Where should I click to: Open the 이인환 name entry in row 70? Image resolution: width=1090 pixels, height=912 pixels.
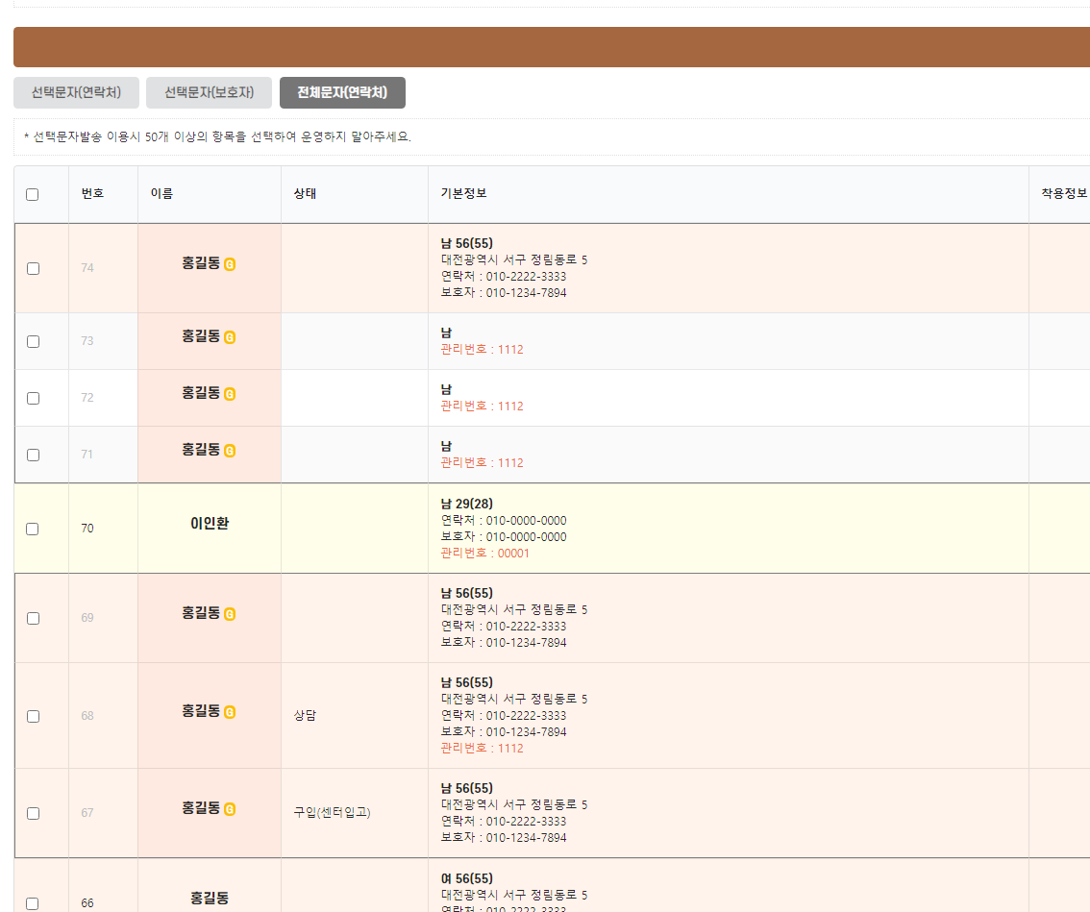pos(210,524)
